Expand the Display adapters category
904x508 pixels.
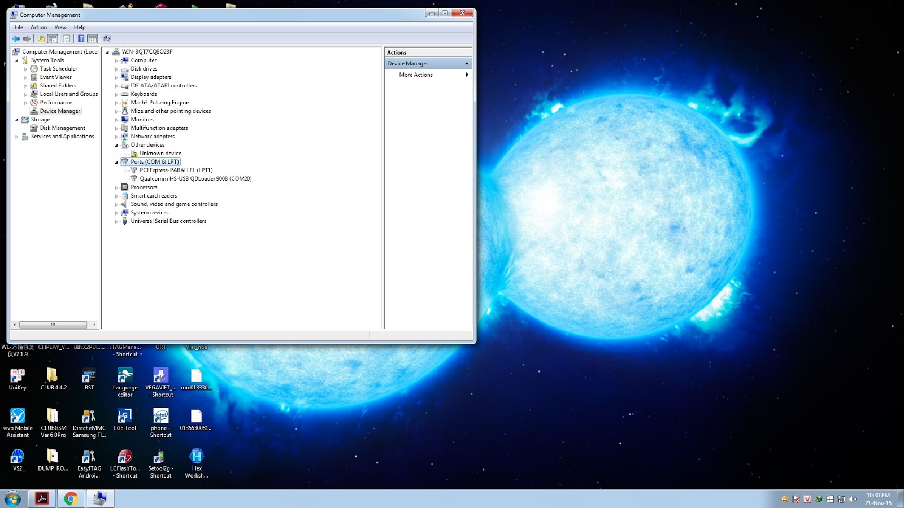click(116, 77)
